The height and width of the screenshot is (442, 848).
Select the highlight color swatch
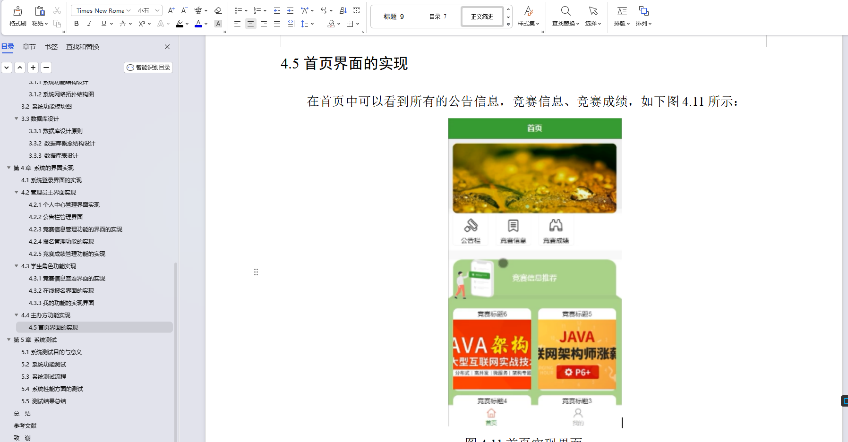pyautogui.click(x=180, y=24)
